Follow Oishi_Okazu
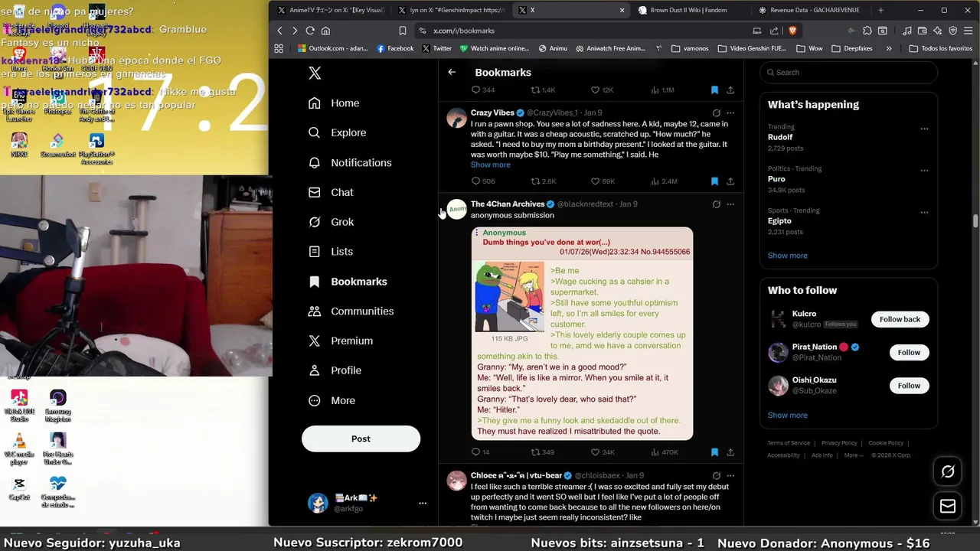Viewport: 980px width, 551px height. click(909, 386)
